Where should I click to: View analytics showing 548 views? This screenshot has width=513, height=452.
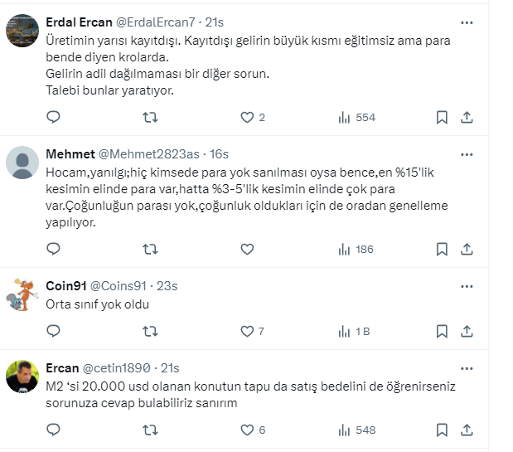(x=357, y=430)
